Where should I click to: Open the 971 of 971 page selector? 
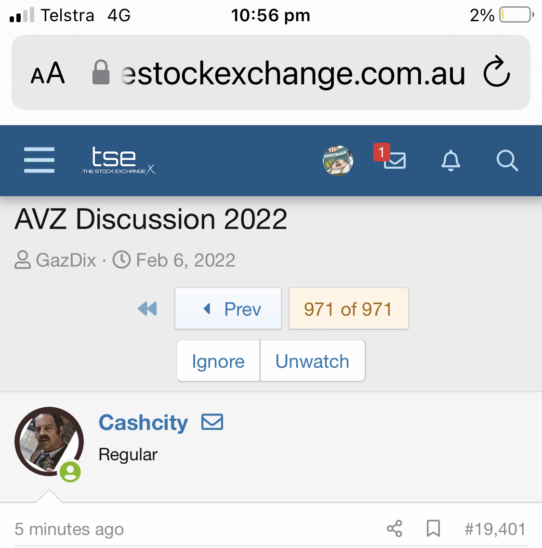click(x=348, y=308)
